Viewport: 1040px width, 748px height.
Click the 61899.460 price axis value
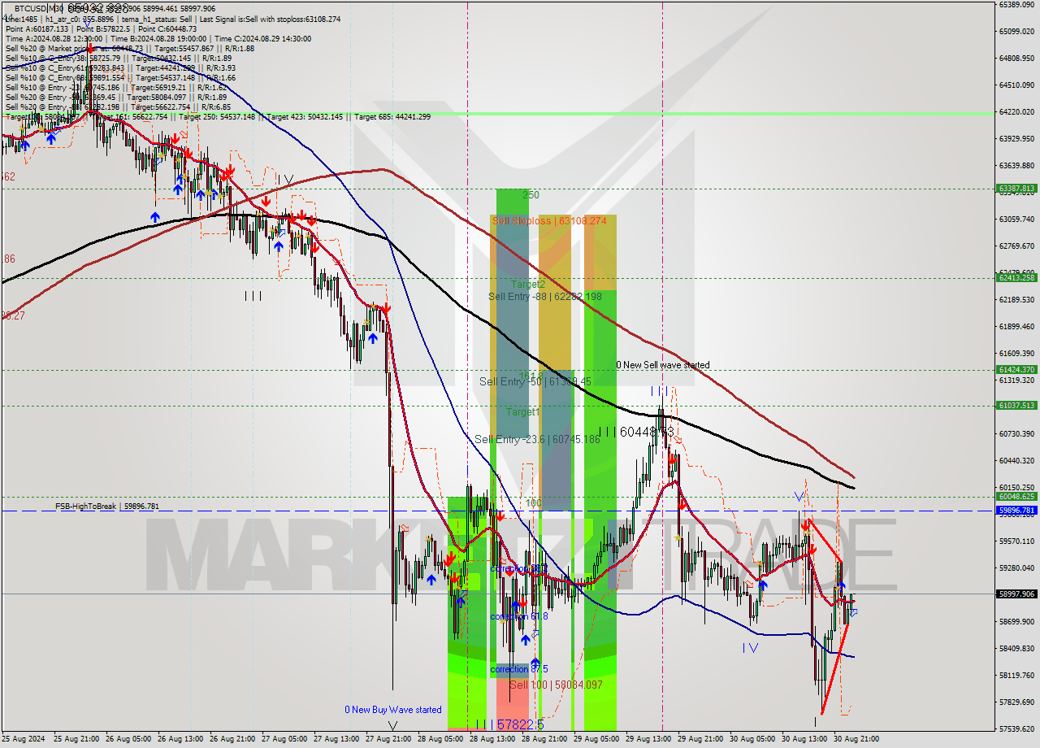(1016, 326)
